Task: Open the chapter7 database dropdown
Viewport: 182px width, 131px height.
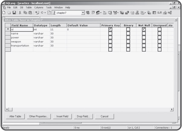Action: coord(84,12)
